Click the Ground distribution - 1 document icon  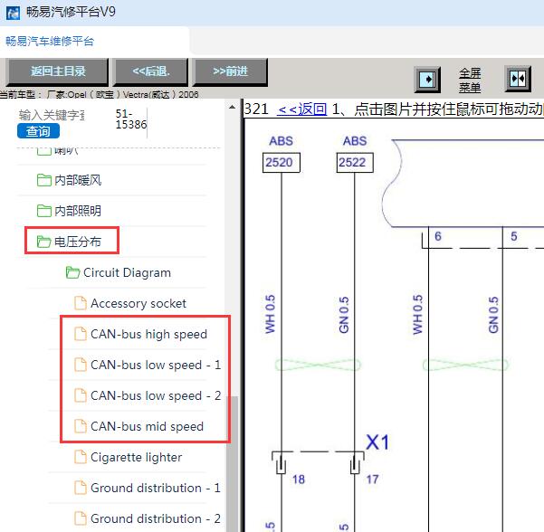click(81, 488)
